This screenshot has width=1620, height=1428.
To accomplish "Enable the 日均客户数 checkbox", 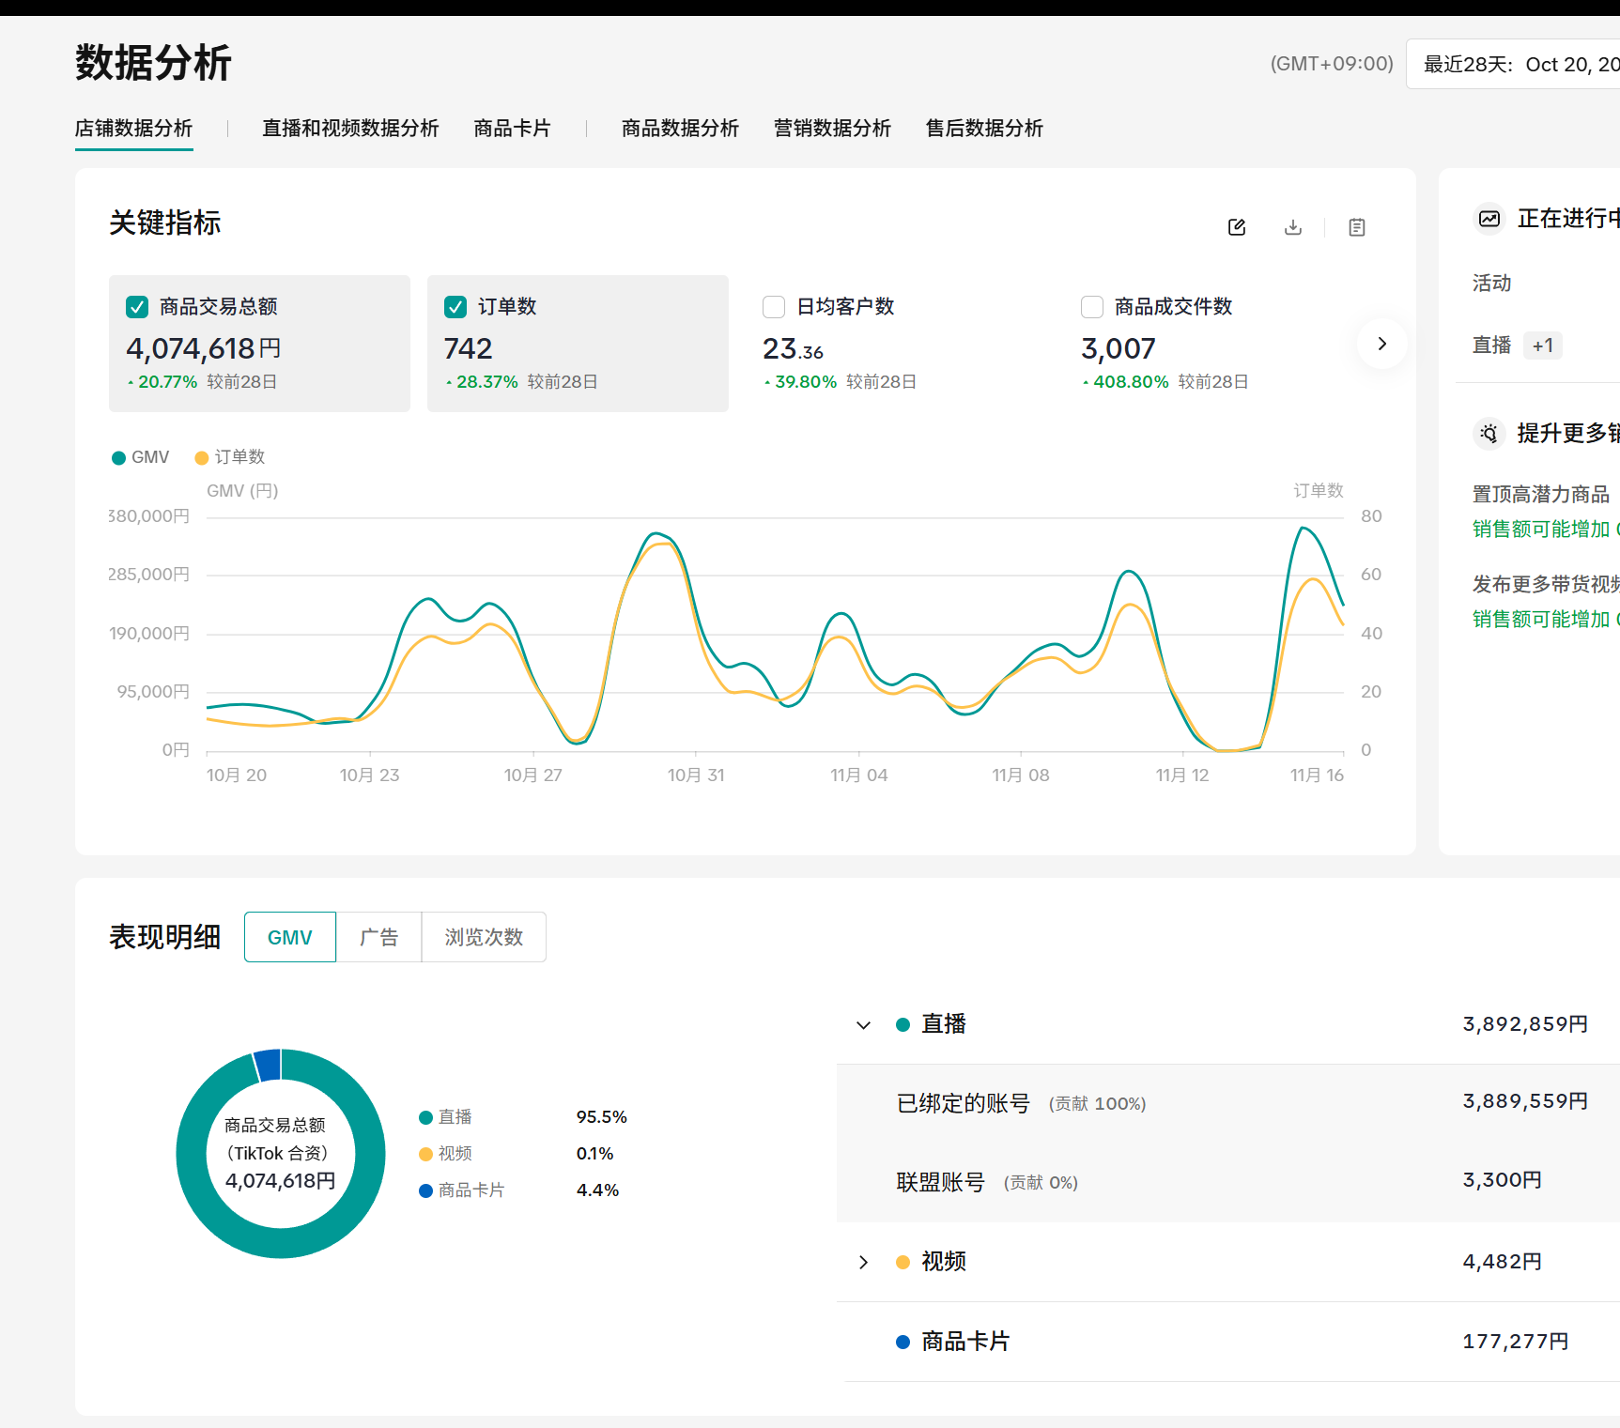I will 773,306.
